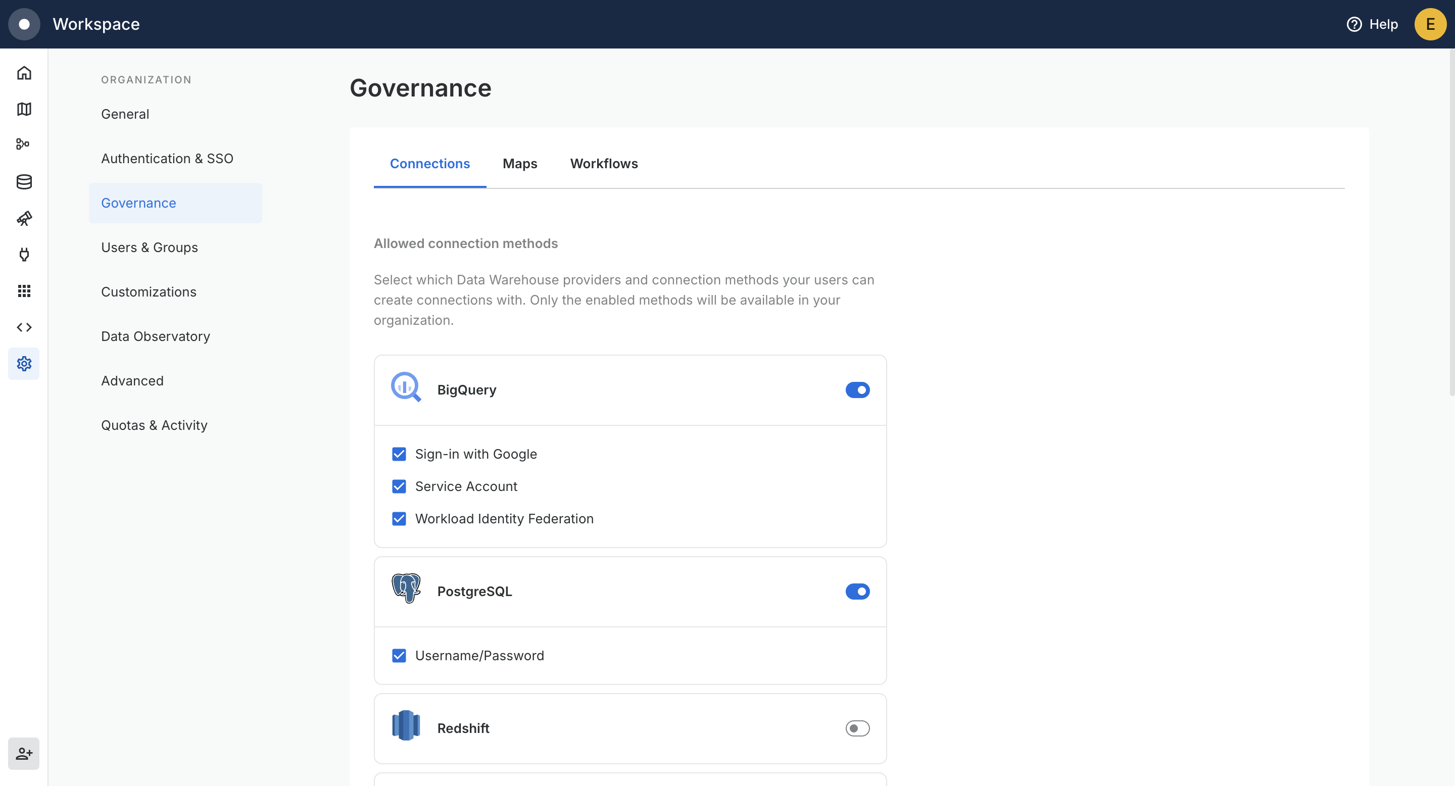Switch to the Workflows tab
The width and height of the screenshot is (1455, 786).
(x=604, y=164)
